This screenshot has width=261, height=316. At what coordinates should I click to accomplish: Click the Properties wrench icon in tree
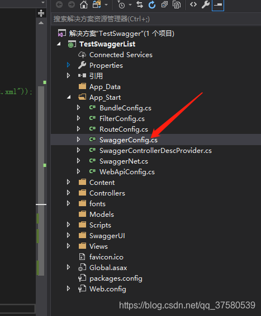tap(82, 65)
